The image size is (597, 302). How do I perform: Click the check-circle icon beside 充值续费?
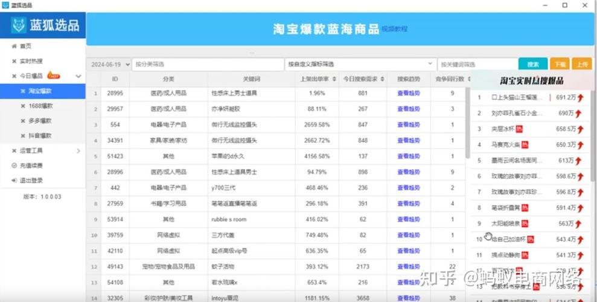tap(14, 165)
